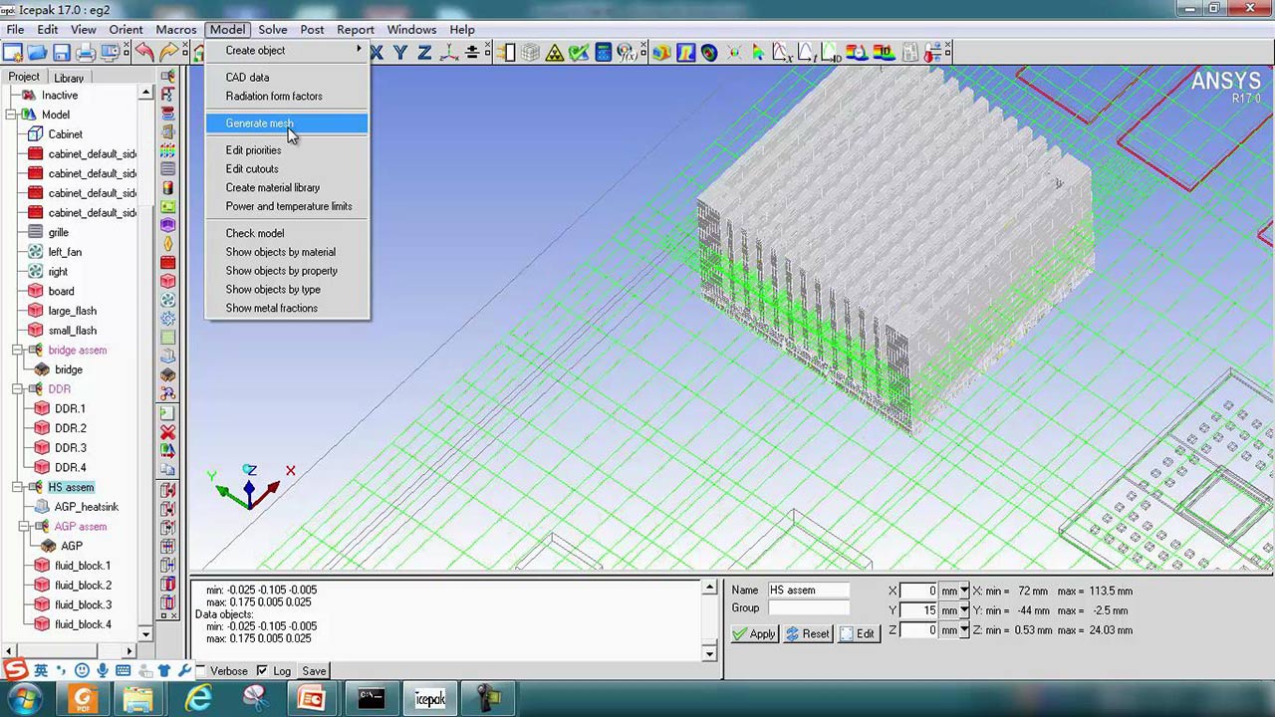The width and height of the screenshot is (1275, 717).
Task: Switch to isometric view icon
Action: click(448, 53)
